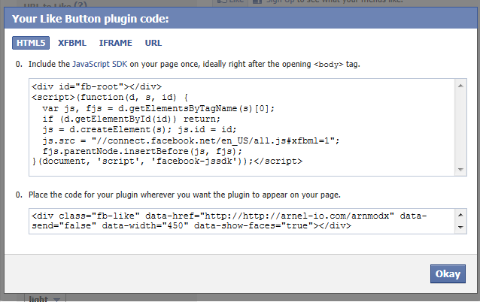This screenshot has height=302, width=480.
Task: Click the 'fb-root' div line of code
Action: [x=96, y=86]
